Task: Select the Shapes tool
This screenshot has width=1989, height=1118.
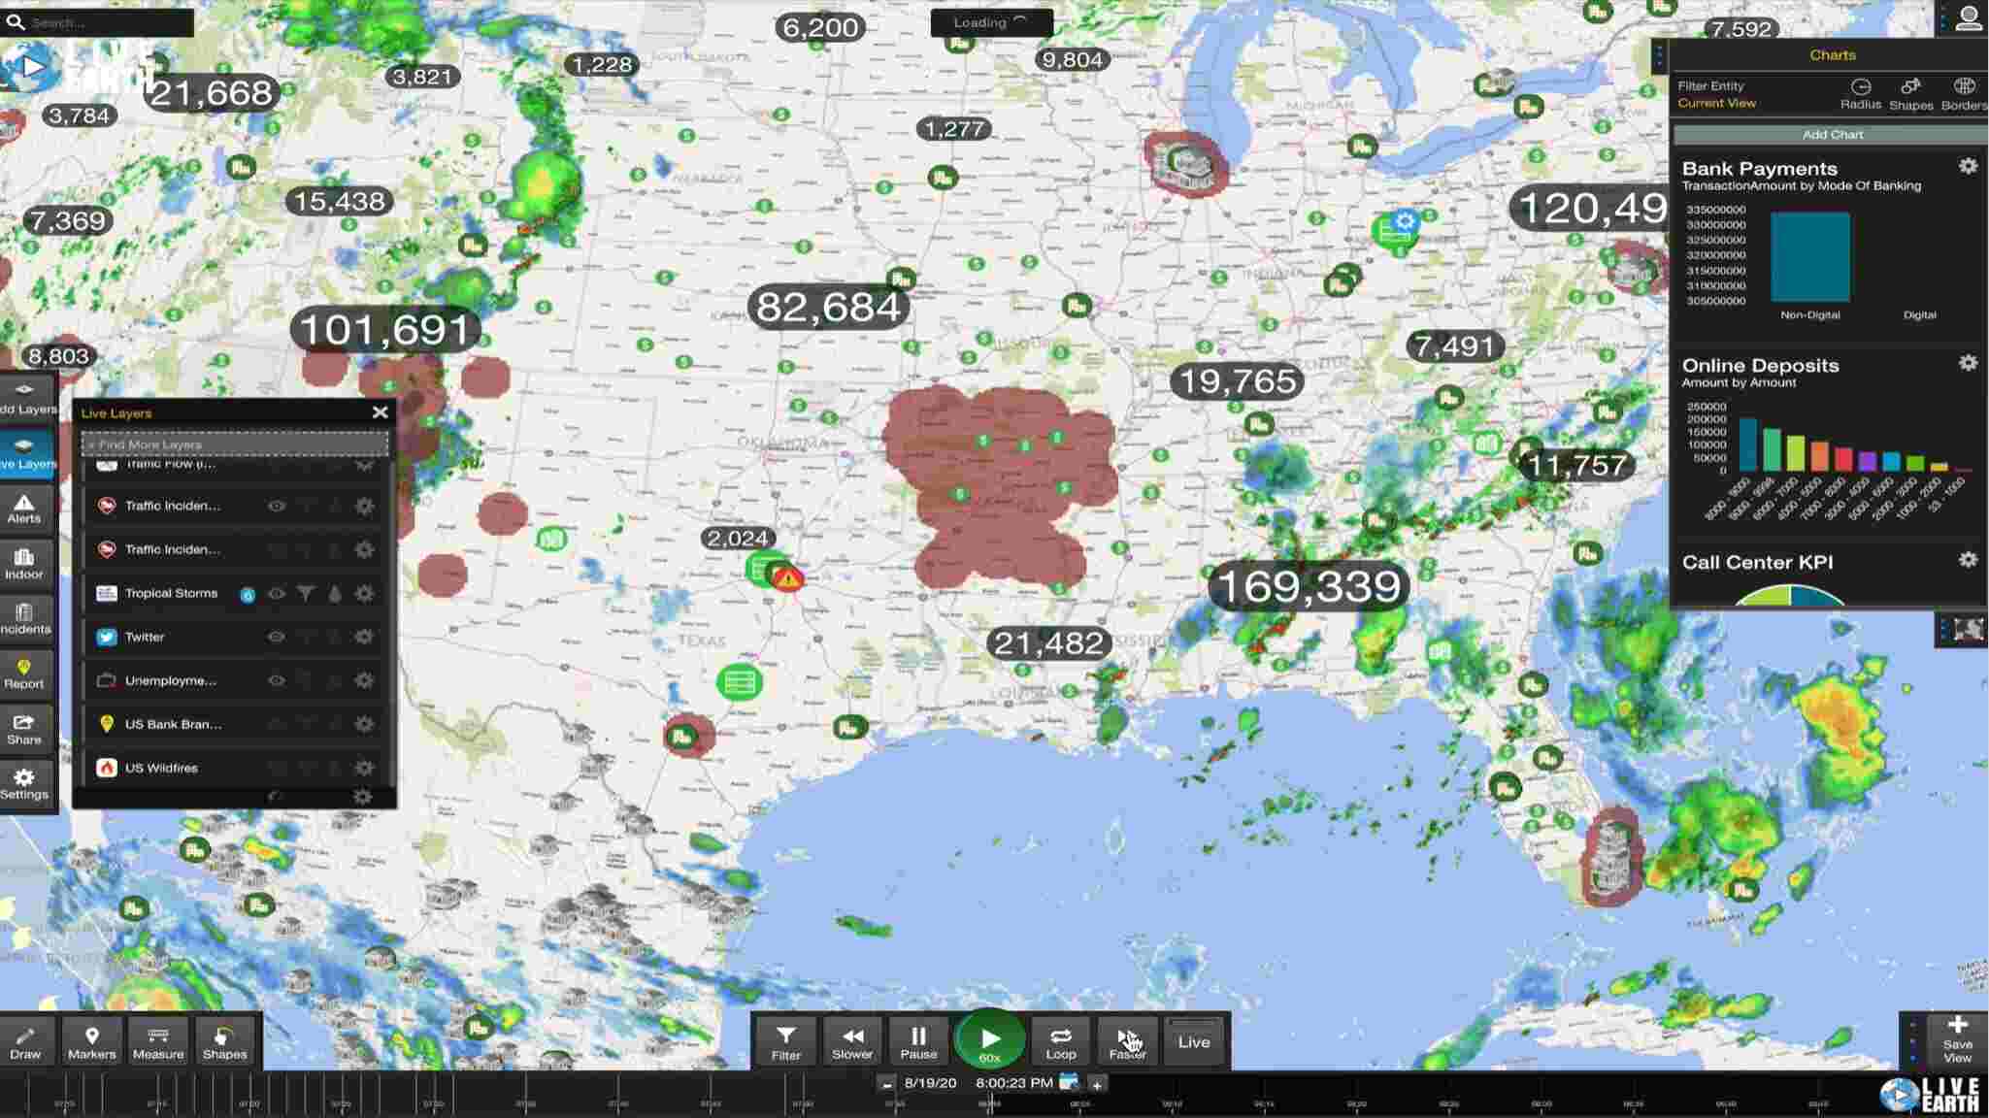Action: tap(222, 1041)
